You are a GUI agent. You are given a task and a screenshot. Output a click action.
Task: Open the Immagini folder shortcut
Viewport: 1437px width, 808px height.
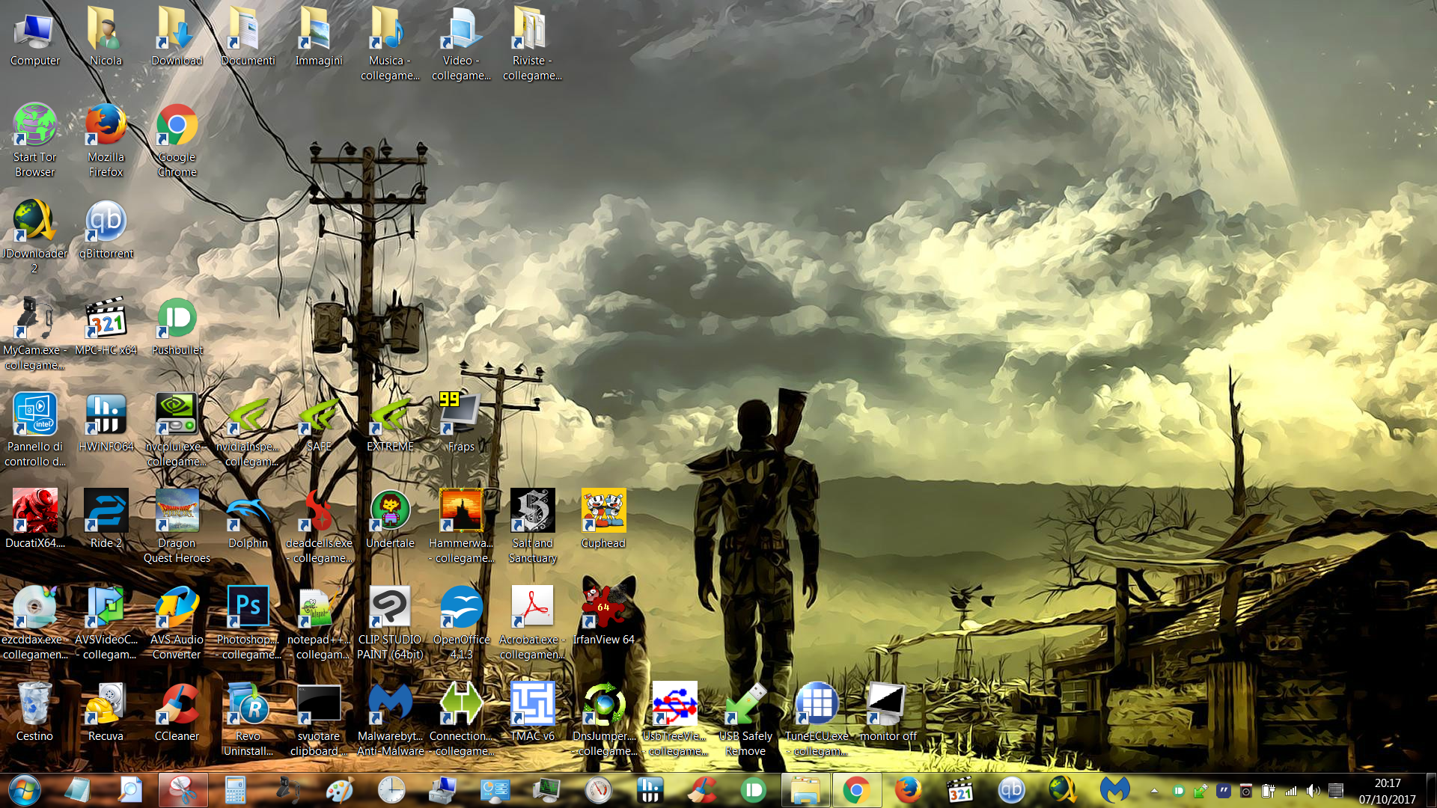pyautogui.click(x=319, y=37)
